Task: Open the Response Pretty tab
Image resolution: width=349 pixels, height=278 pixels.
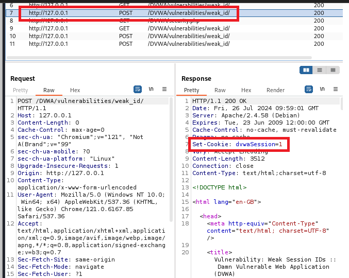Action: click(192, 90)
